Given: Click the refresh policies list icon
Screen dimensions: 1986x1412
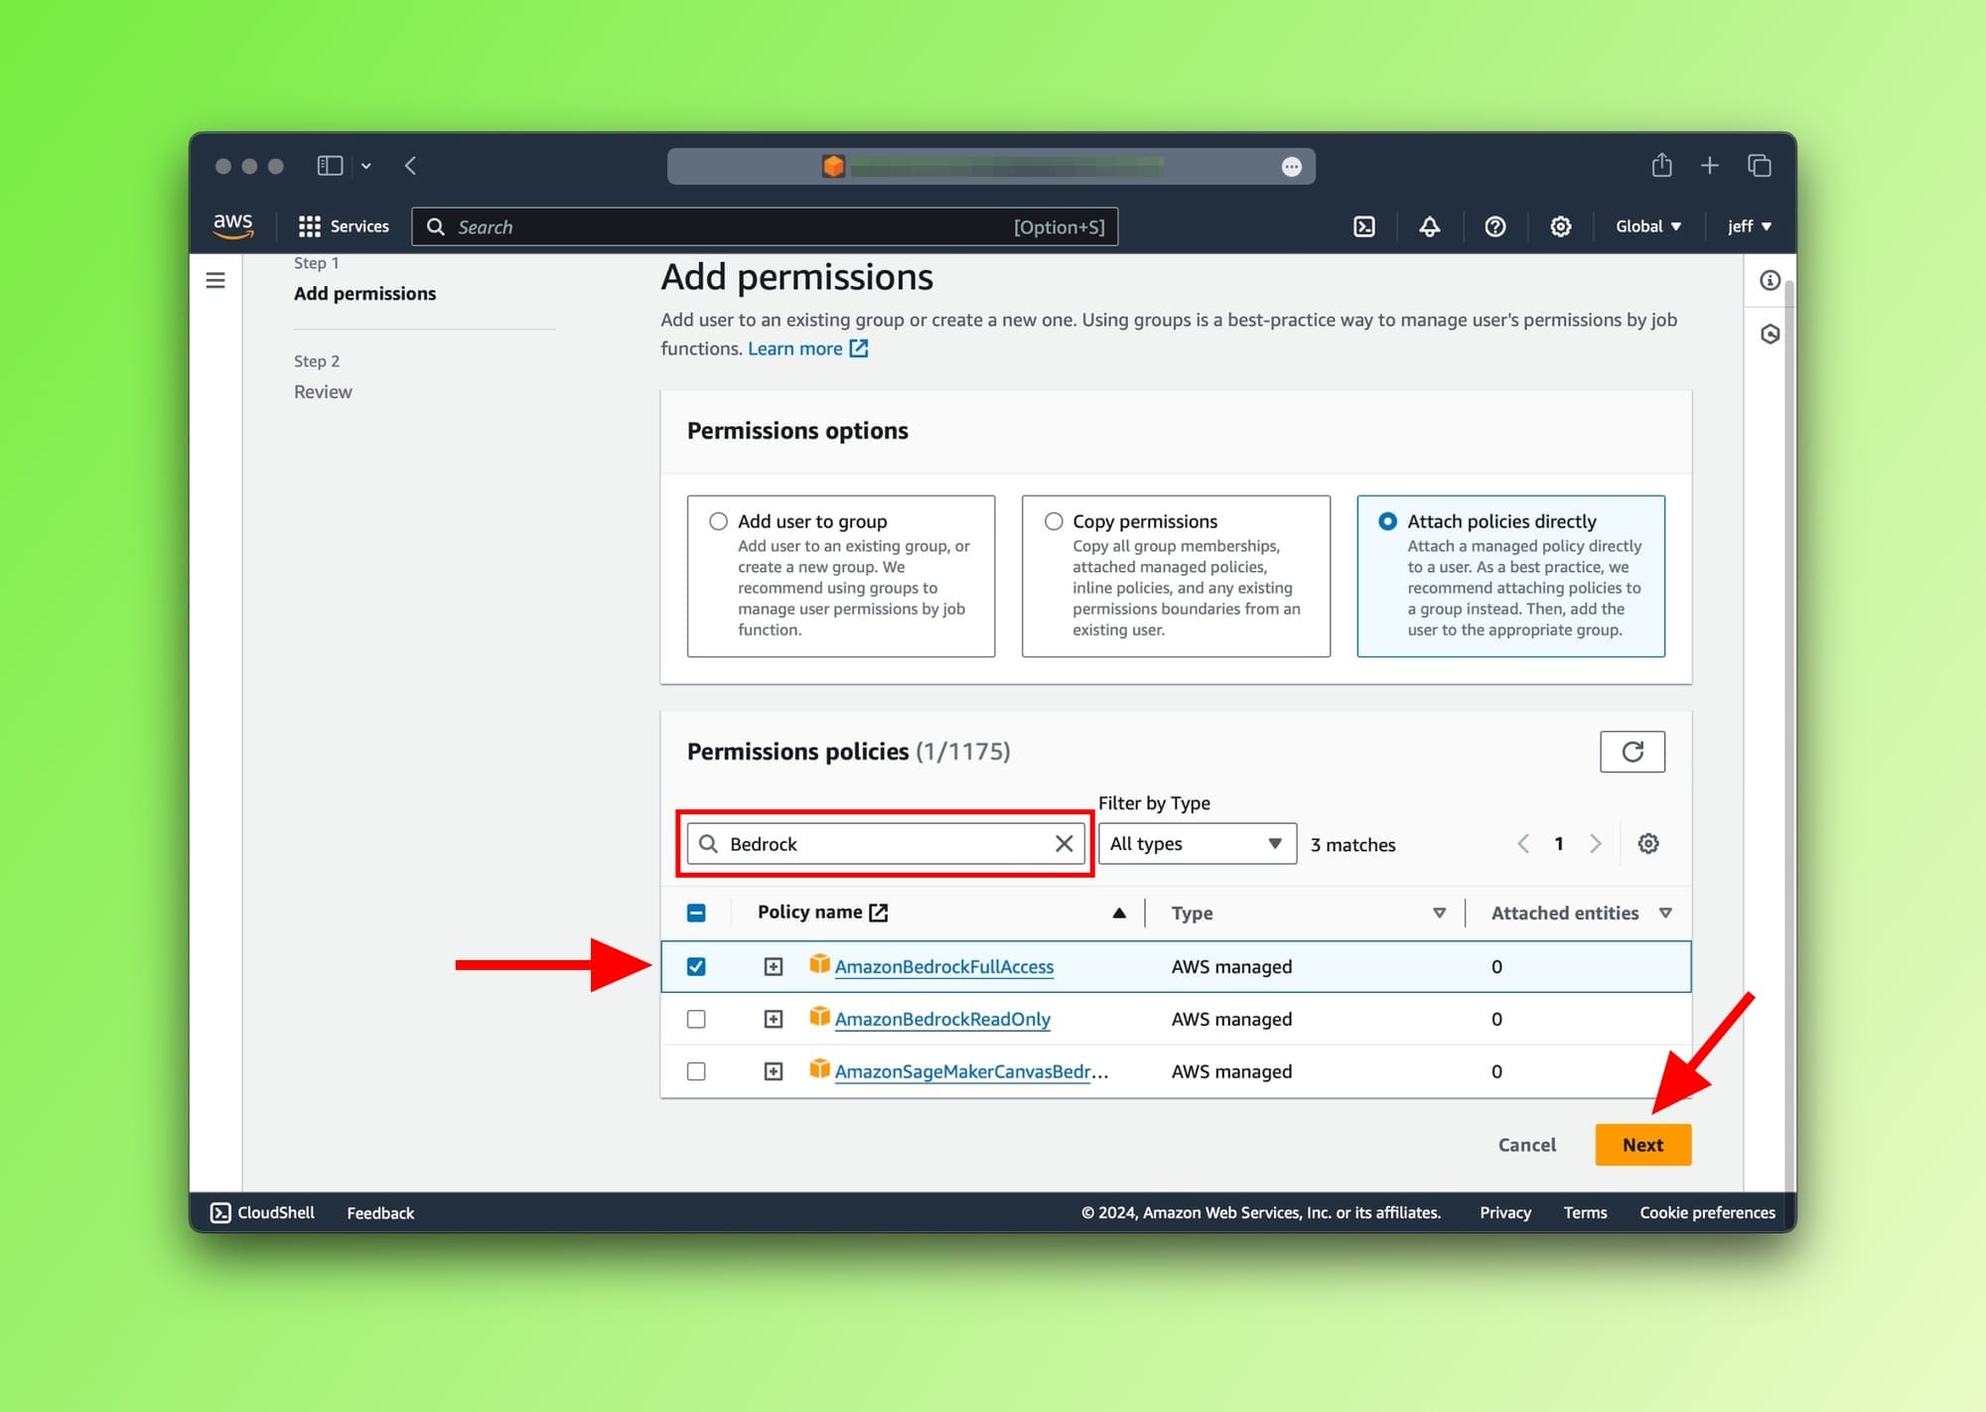Looking at the screenshot, I should tap(1631, 751).
